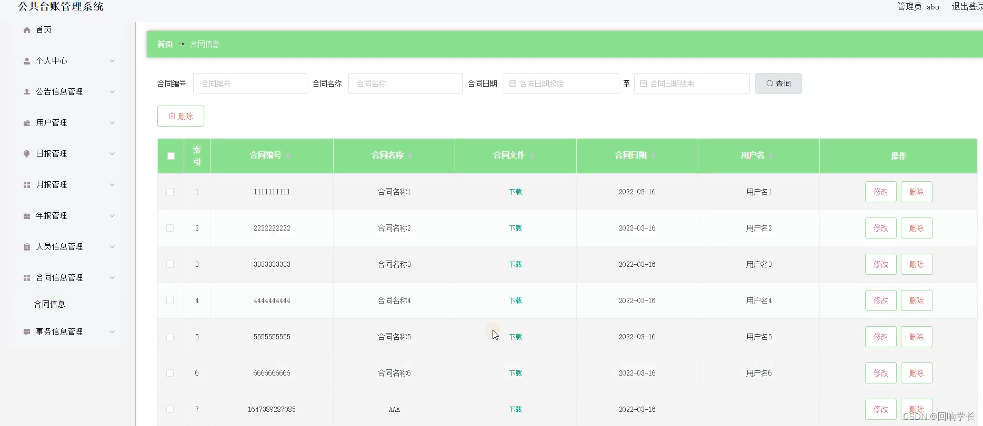Screen dimensions: 983x426
Task: Click 删除 for 合同名称5 row
Action: click(917, 337)
